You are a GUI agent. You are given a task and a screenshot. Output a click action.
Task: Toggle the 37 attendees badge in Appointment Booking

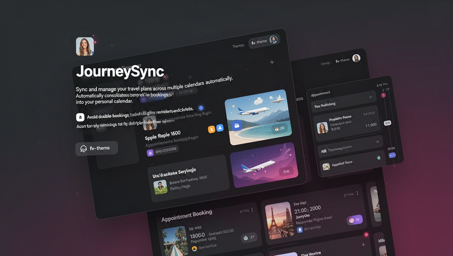click(x=248, y=237)
